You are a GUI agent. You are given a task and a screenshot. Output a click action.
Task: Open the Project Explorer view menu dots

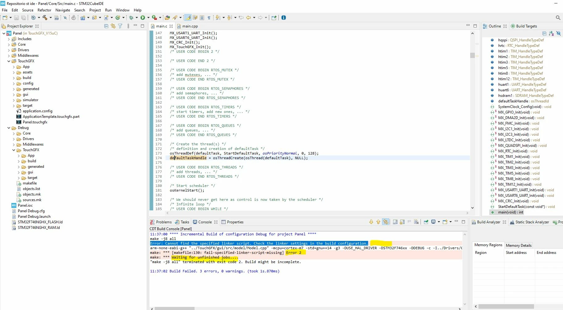128,26
